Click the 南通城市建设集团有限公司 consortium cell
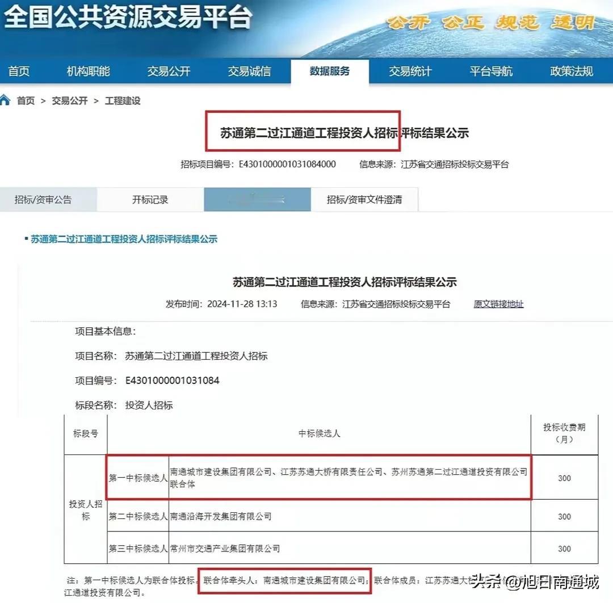The image size is (613, 603). pyautogui.click(x=350, y=478)
